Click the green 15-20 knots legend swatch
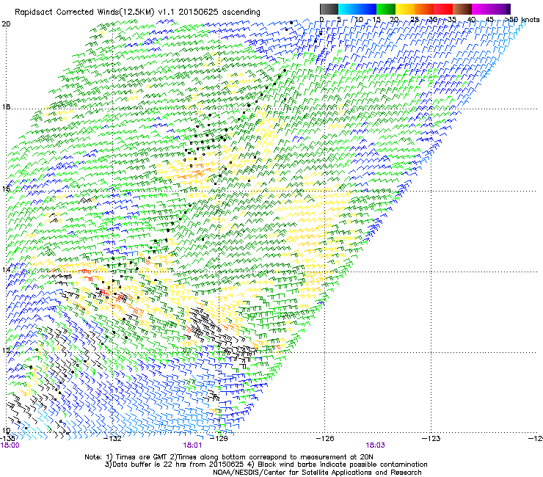Image resolution: width=543 pixels, height=477 pixels. coord(386,9)
